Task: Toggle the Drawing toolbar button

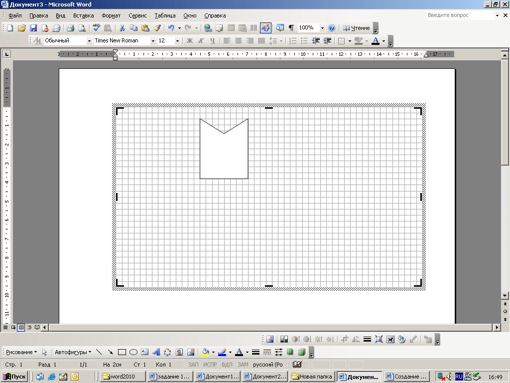Action: [265, 28]
